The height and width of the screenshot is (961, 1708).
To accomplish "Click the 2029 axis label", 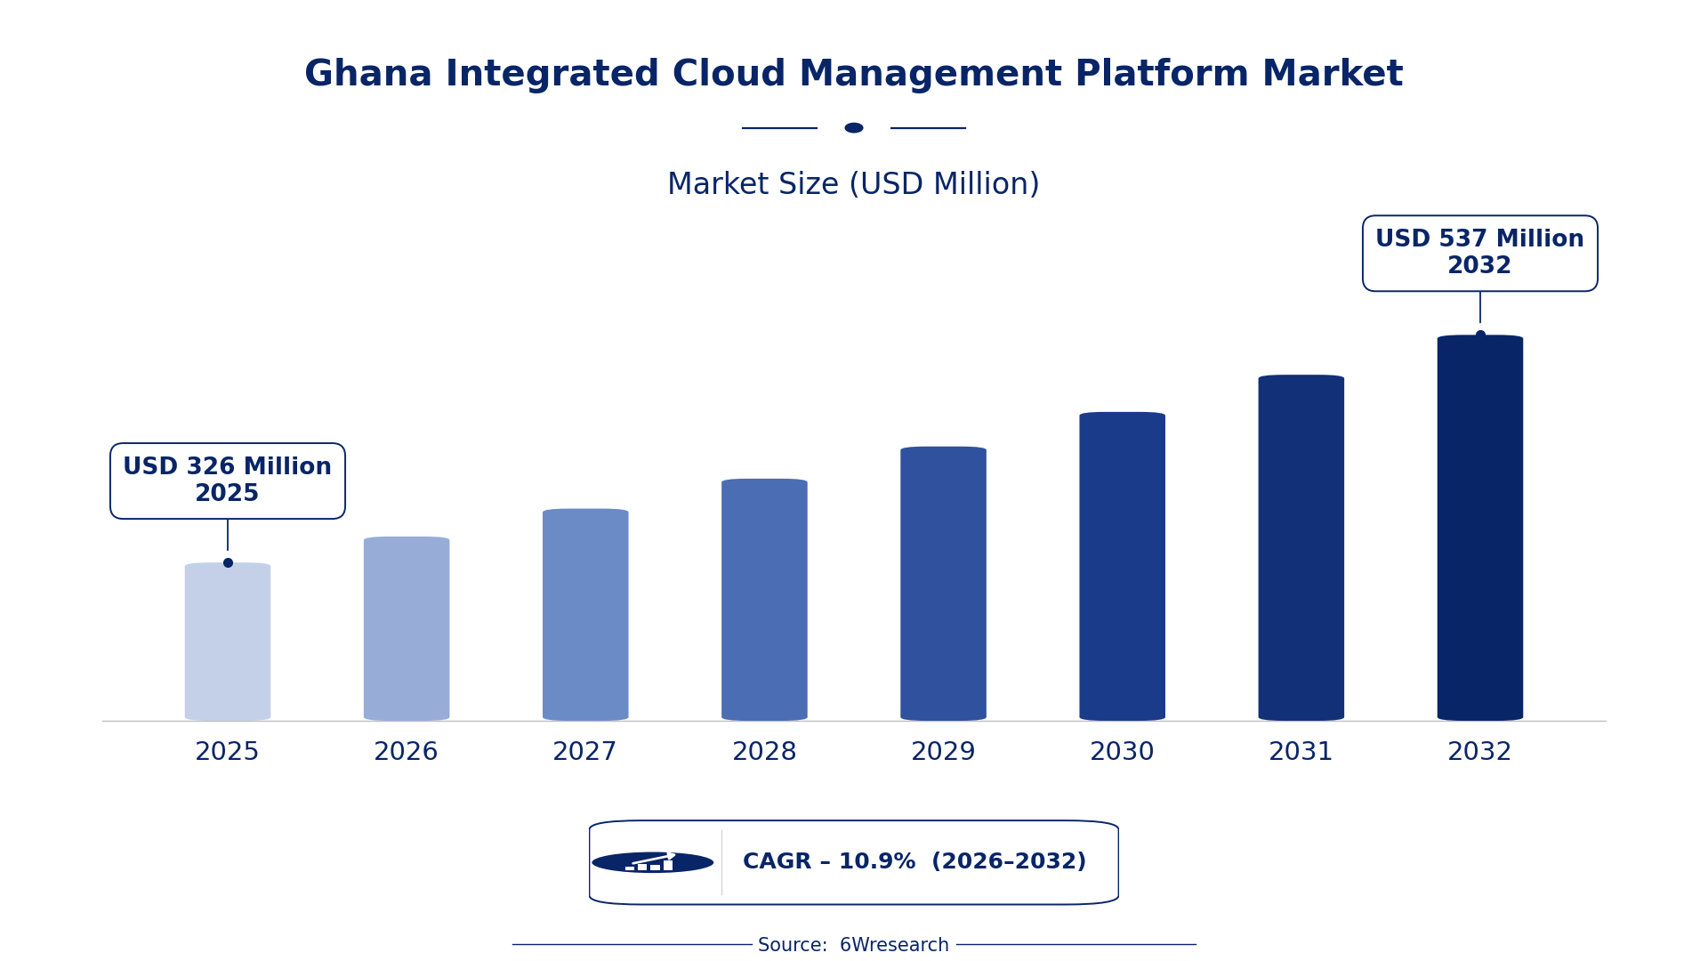I will 943,752.
